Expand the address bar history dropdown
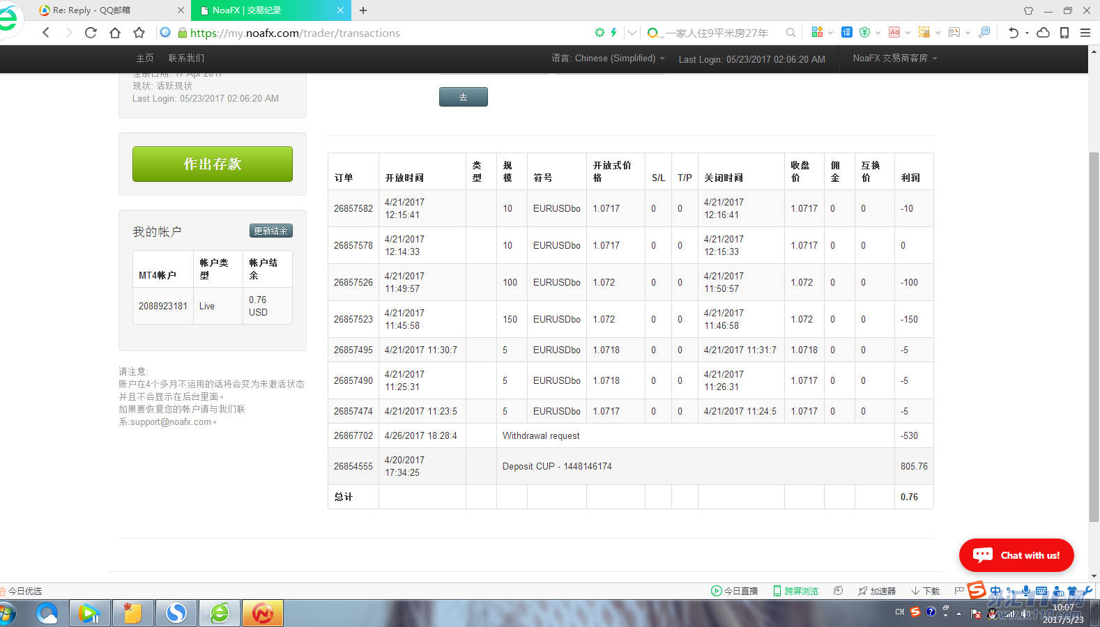 [632, 33]
